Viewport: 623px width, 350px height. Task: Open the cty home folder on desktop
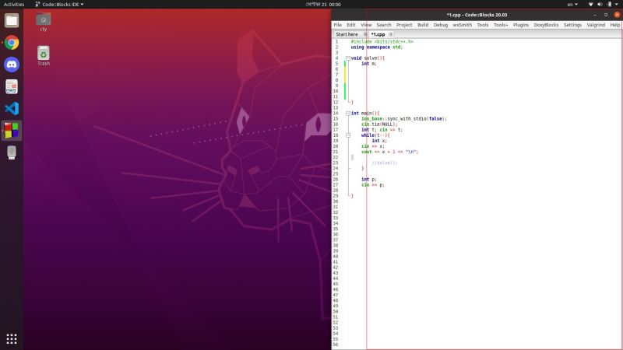[x=44, y=22]
